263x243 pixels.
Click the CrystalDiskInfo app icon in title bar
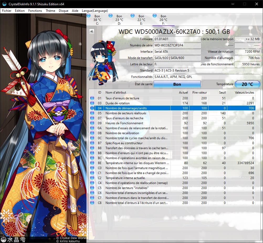click(x=4, y=4)
